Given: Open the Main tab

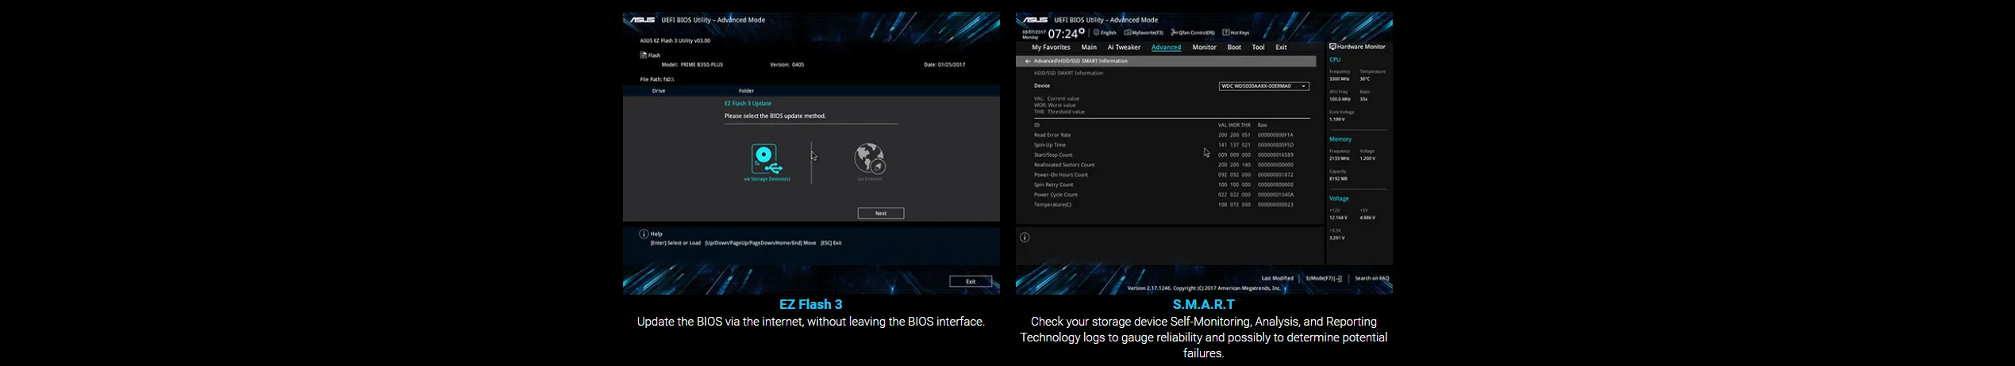Looking at the screenshot, I should [1089, 48].
